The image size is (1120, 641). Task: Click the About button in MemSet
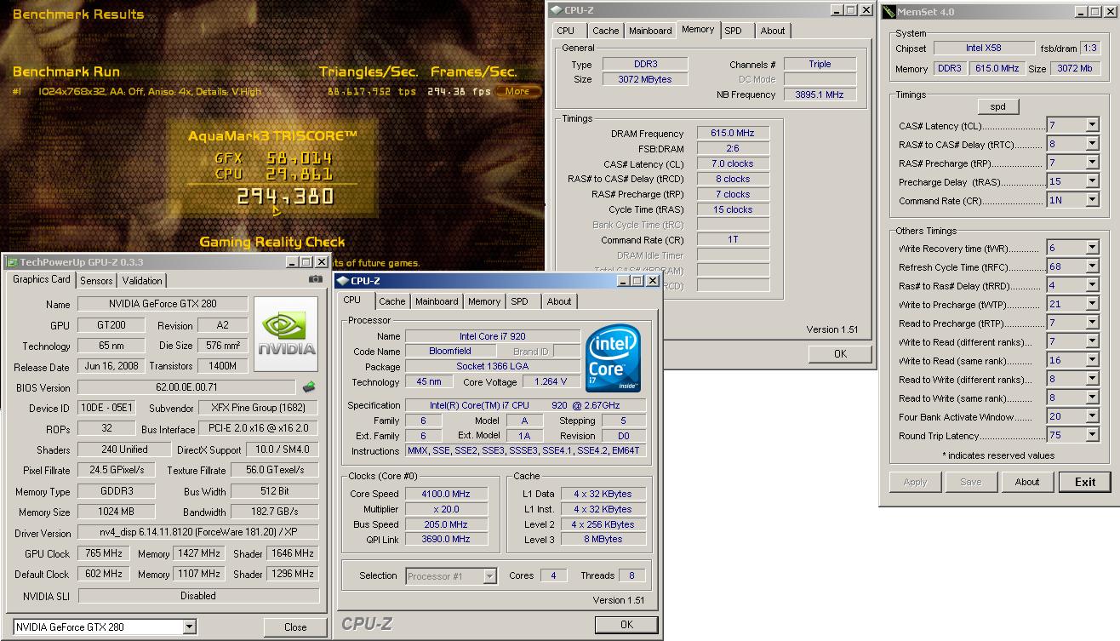1027,482
